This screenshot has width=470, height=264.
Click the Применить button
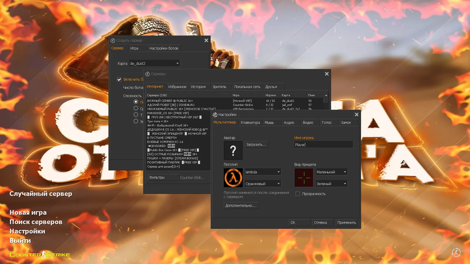click(x=347, y=223)
